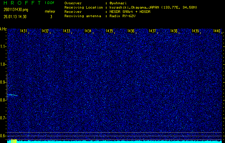The height and width of the screenshot is (143, 225).
Task: Select the 1435 time marker
Action: (x=109, y=31)
